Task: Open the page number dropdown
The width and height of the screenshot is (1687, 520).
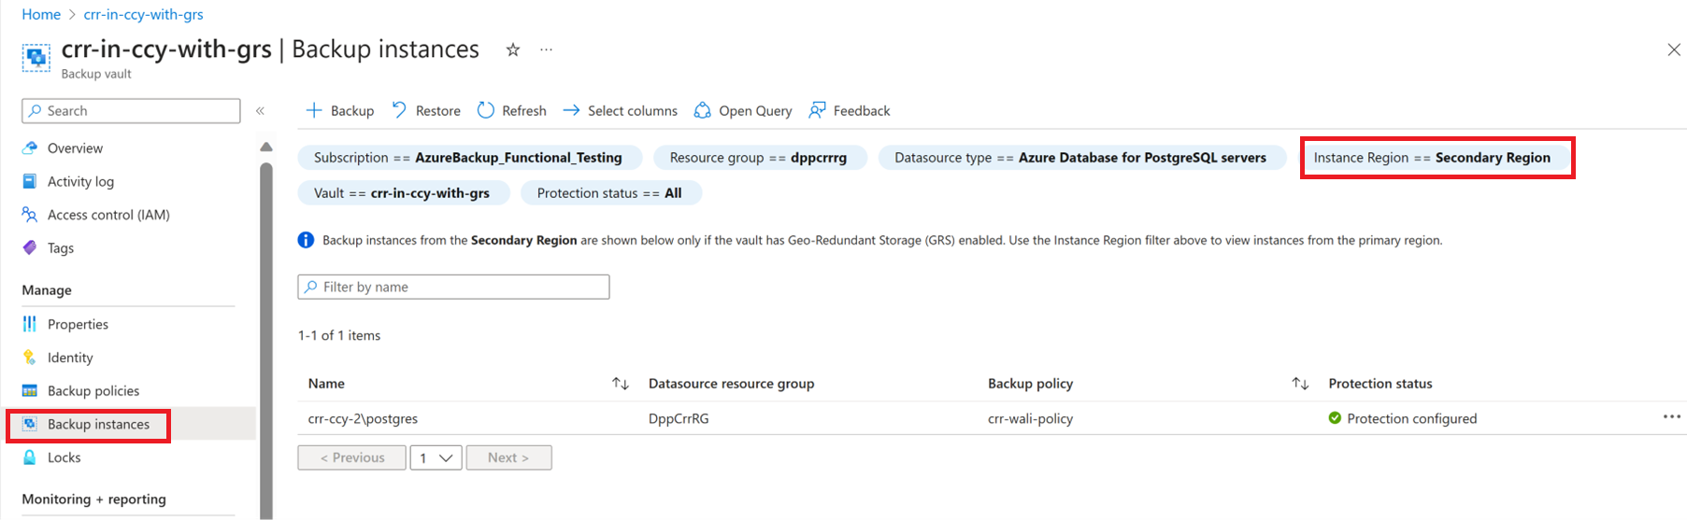Action: tap(436, 457)
